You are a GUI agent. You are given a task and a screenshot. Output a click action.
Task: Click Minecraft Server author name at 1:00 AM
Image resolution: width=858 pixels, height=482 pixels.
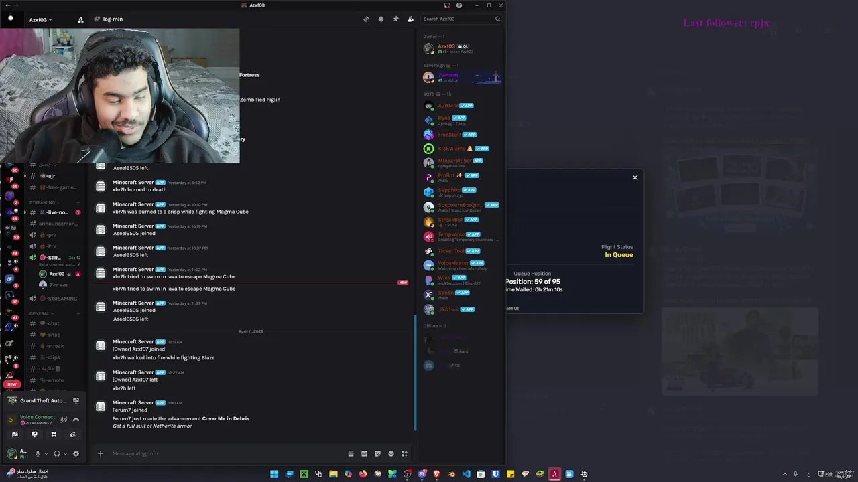pos(133,403)
